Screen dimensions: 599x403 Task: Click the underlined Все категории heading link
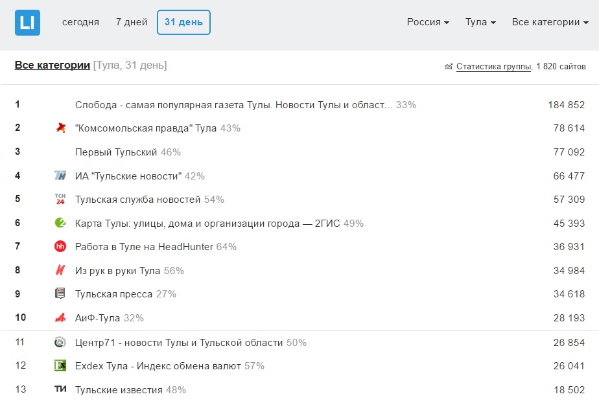pos(53,65)
